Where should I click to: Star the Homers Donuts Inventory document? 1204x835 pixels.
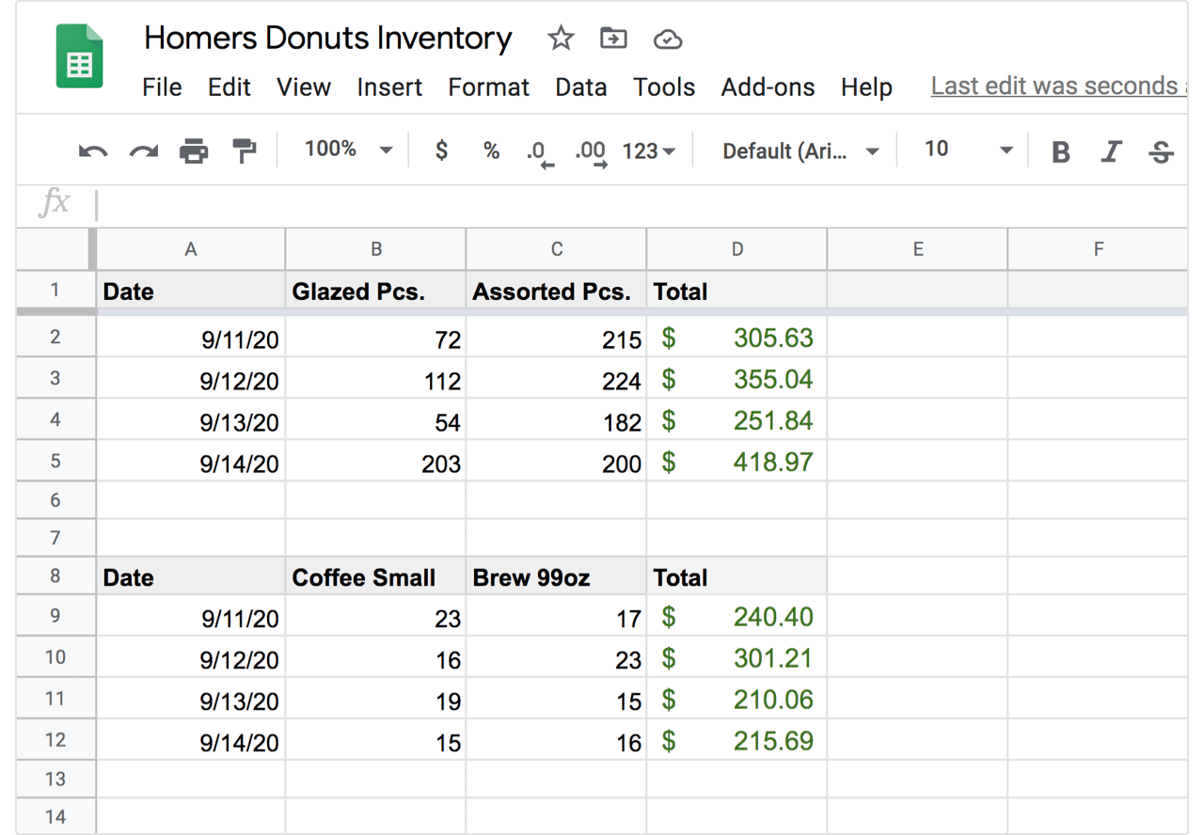point(561,39)
